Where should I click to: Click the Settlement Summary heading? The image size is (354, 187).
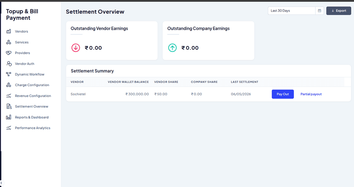pos(92,71)
